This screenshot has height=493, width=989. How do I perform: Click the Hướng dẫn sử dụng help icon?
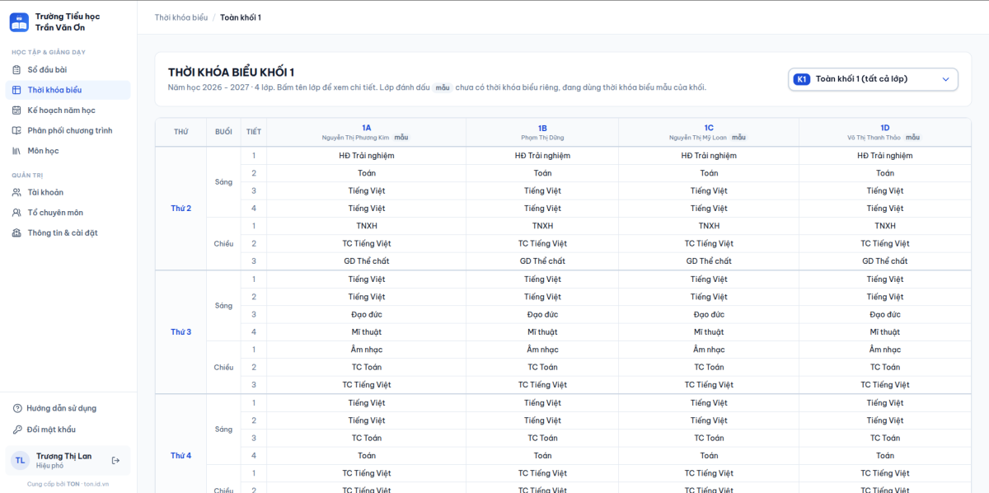(x=17, y=408)
